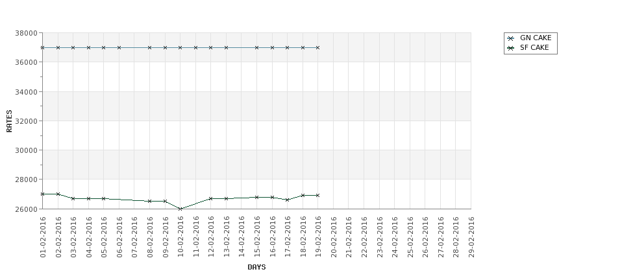The height and width of the screenshot is (278, 633).
Task: Click SF CAKE data point on 13-02-2016
Action: click(226, 199)
